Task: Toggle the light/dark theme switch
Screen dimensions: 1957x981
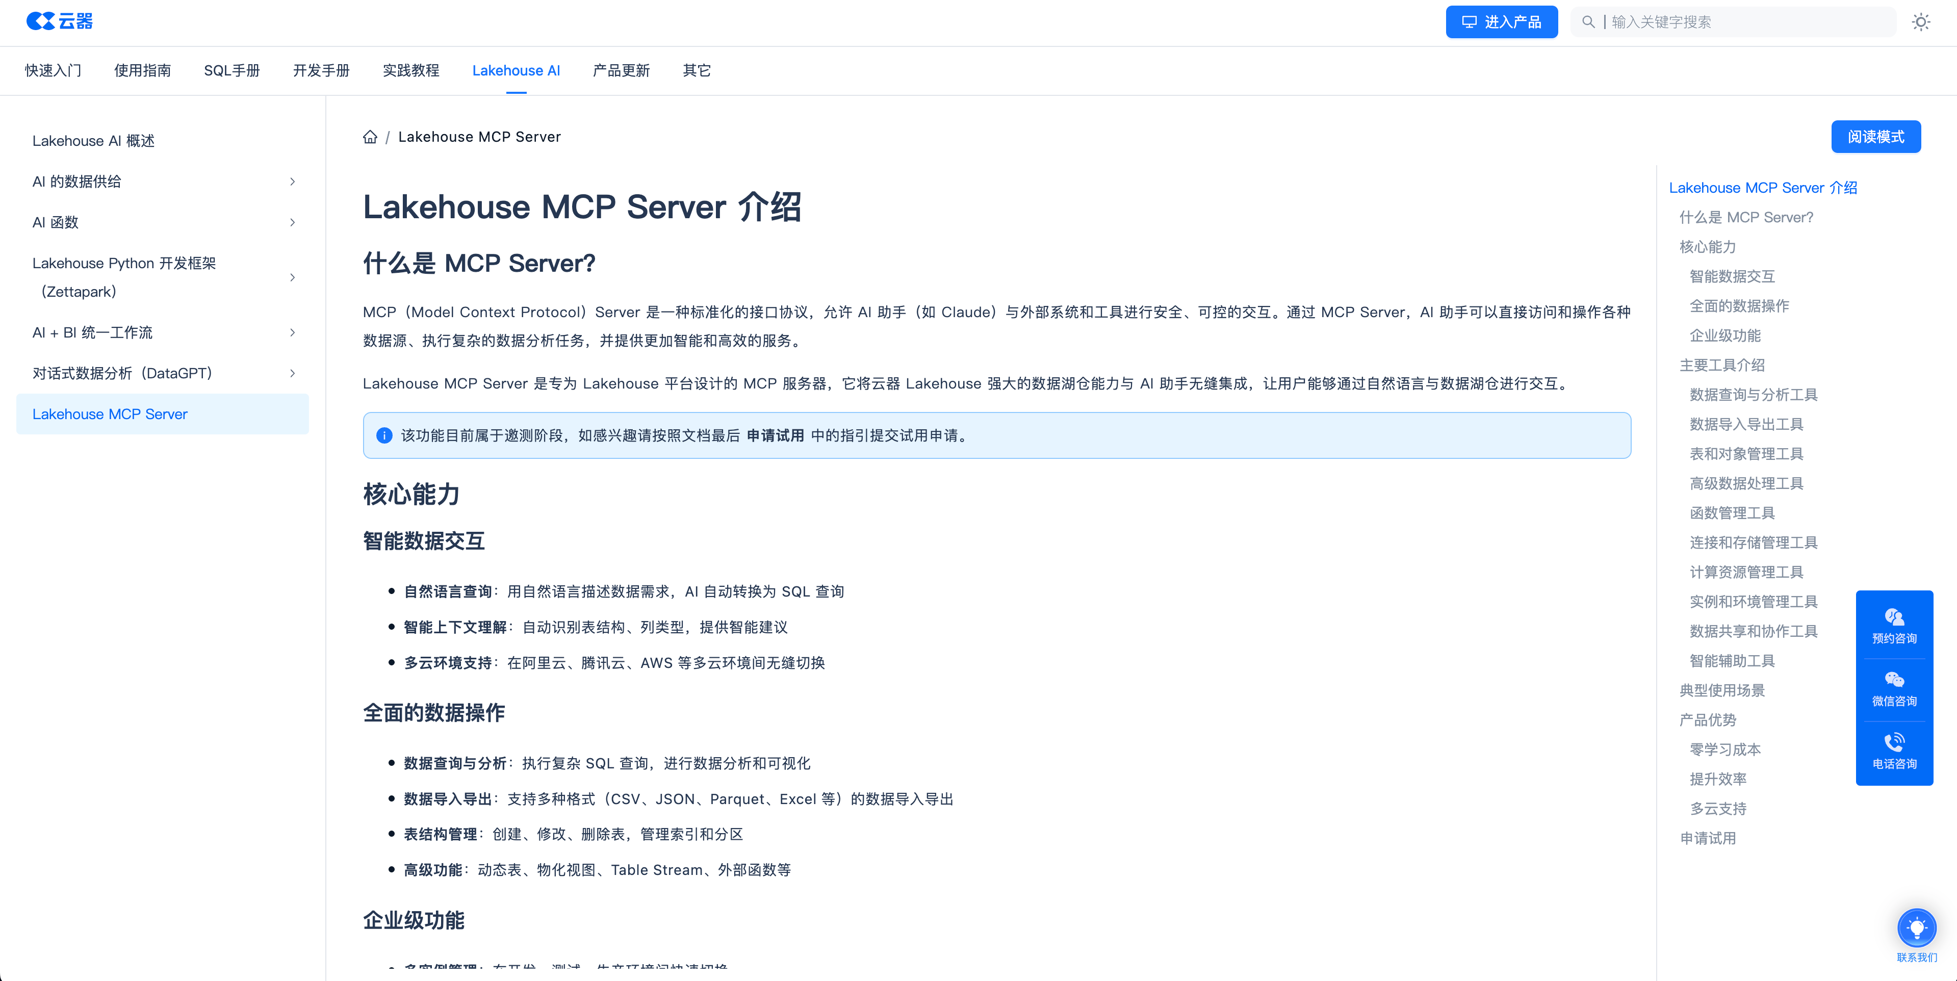Action: [x=1921, y=22]
